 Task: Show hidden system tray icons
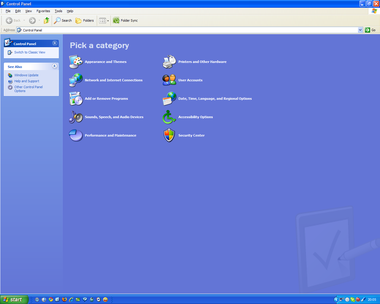pos(336,300)
